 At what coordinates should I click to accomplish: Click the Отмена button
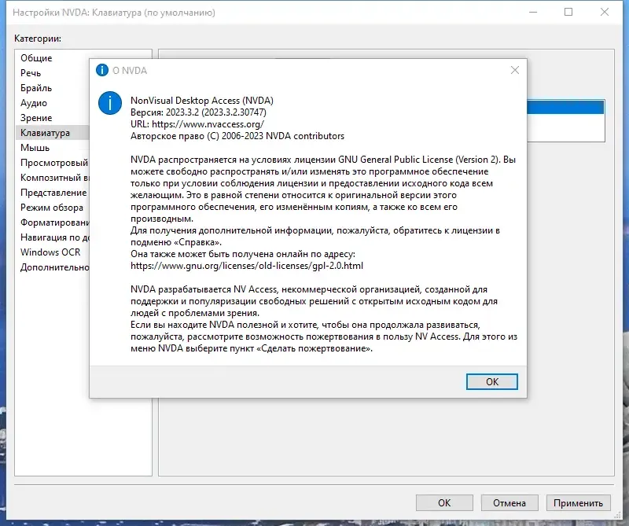(509, 502)
